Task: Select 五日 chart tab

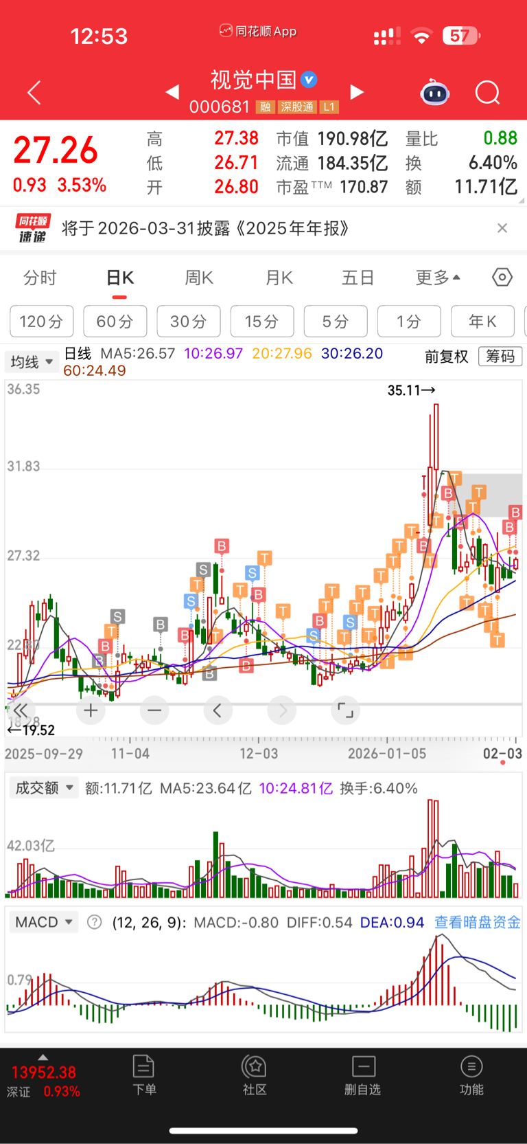Action: (x=358, y=278)
